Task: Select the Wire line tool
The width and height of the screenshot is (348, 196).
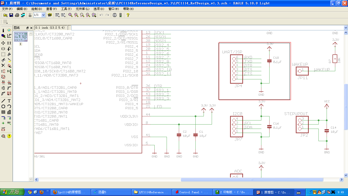Action: point(3,101)
